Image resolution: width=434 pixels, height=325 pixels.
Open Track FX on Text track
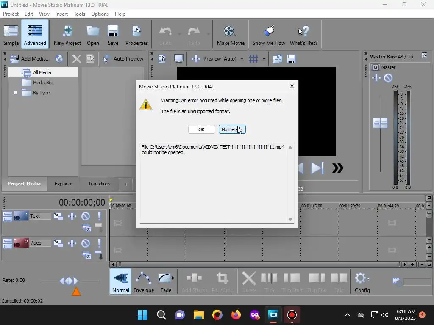[x=72, y=216]
